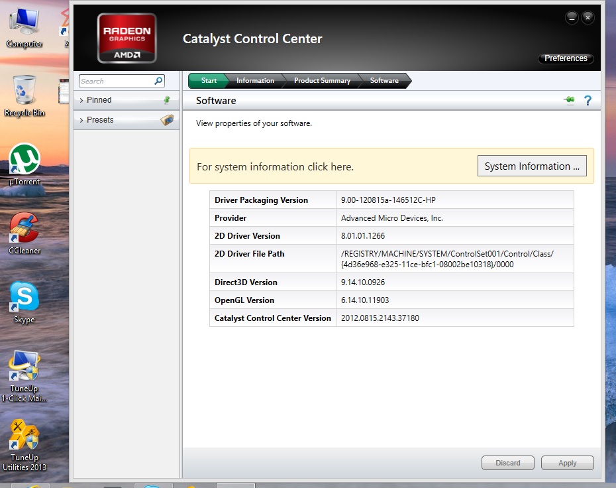
Task: Click the Catalyst Control Center Version label
Action: (x=273, y=318)
